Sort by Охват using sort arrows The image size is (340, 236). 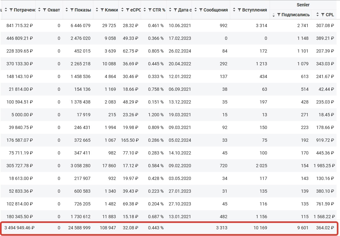[39, 10]
